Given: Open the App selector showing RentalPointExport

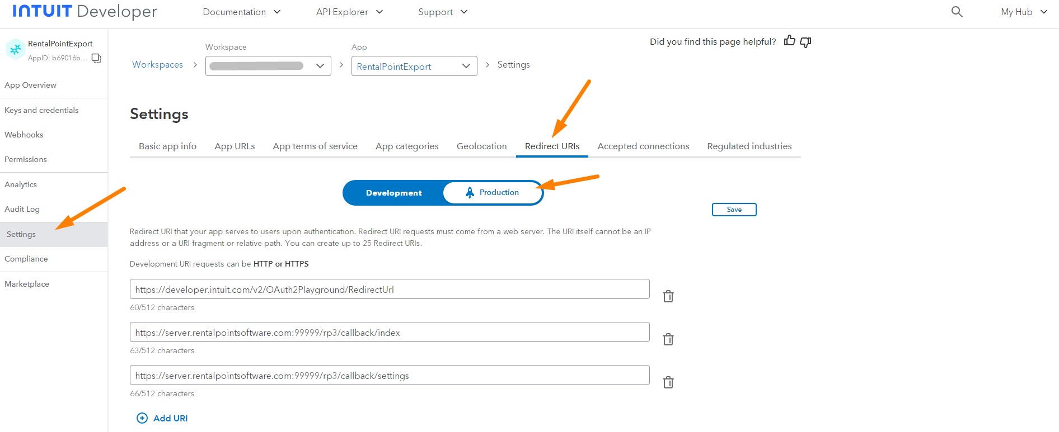Looking at the screenshot, I should click(414, 66).
